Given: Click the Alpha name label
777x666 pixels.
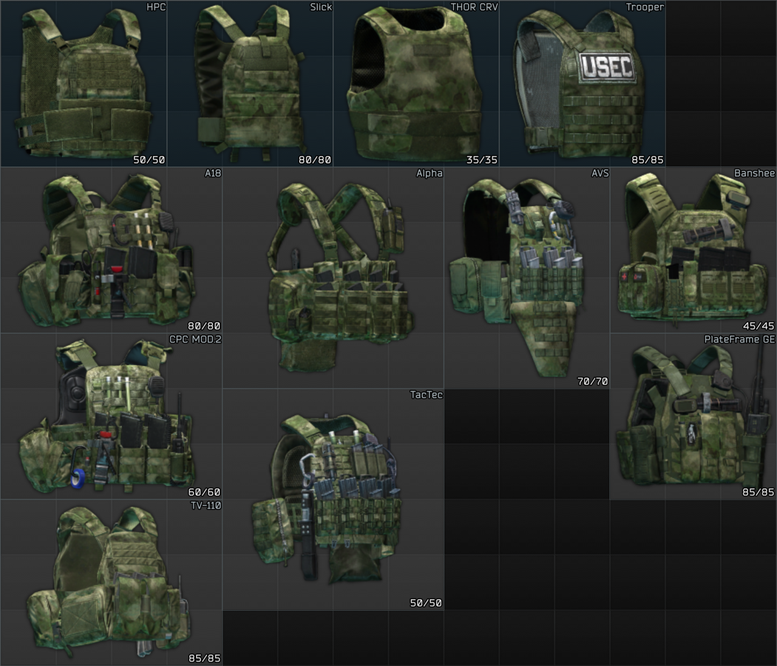Looking at the screenshot, I should [429, 173].
